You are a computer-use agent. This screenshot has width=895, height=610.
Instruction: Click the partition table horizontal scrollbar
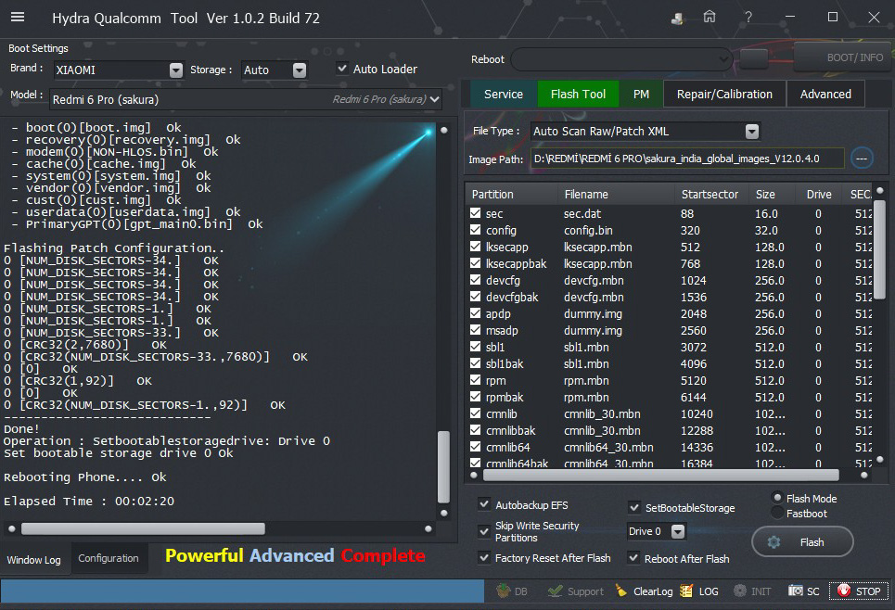click(x=661, y=475)
